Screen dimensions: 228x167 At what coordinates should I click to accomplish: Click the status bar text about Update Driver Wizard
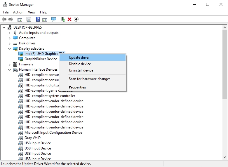46,164
